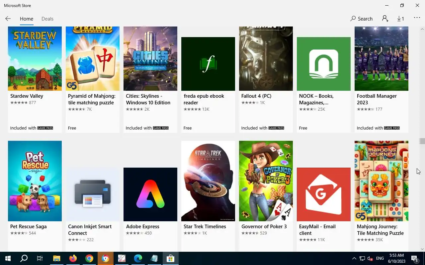This screenshot has height=265, width=425.
Task: Click Game Pass label under Fallout 4
Action: 276,128
